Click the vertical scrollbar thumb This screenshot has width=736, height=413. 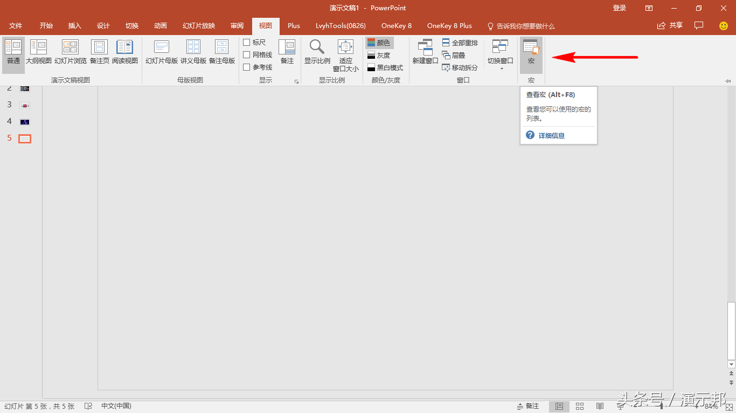(731, 331)
